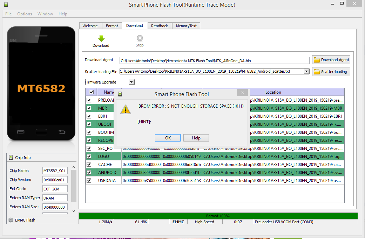The width and height of the screenshot is (365, 239).
Task: Select the Download tab
Action: pos(135,26)
